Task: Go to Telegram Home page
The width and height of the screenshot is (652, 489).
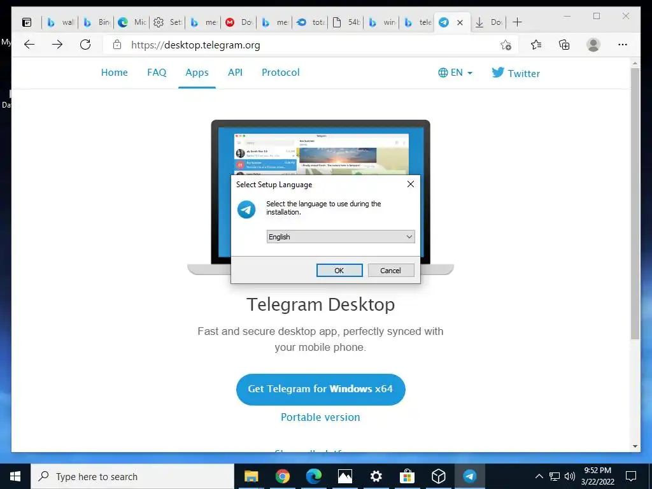Action: click(x=115, y=73)
